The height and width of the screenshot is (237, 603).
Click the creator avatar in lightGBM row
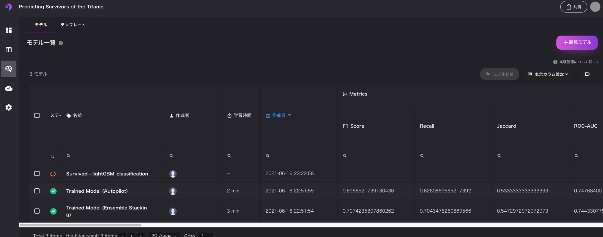click(x=173, y=174)
